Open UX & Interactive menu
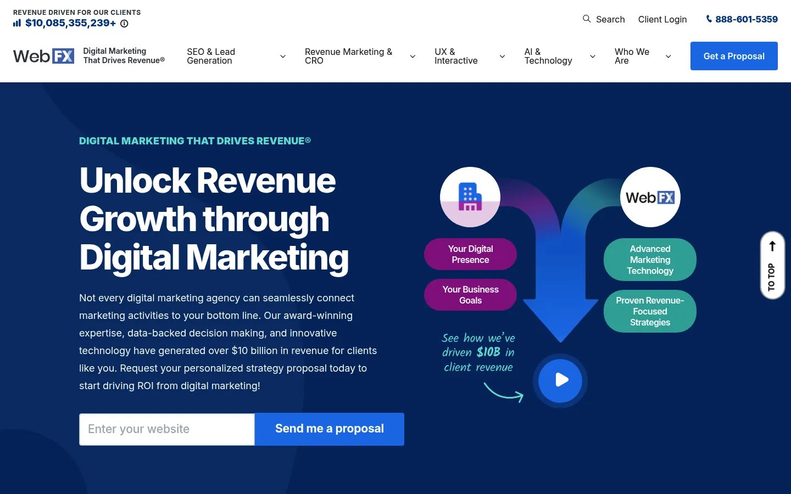 (x=456, y=56)
